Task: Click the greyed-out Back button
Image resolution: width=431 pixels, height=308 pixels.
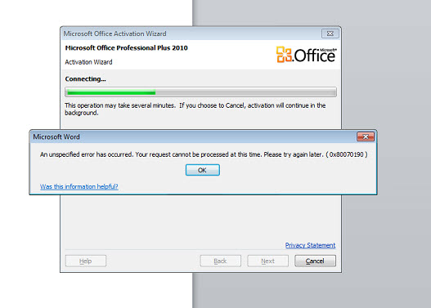Action: (221, 261)
